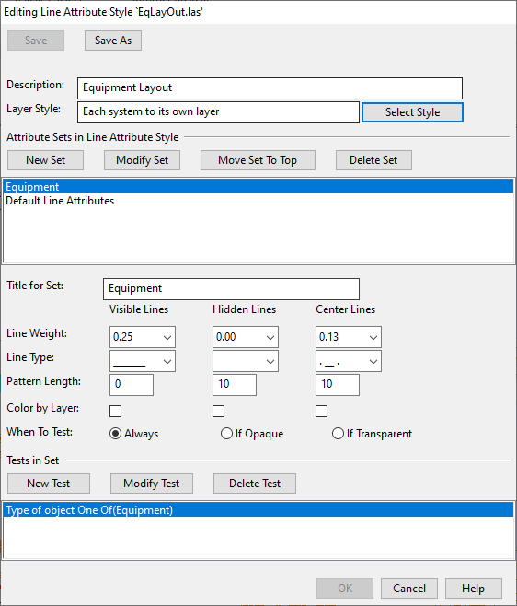Open Visible Lines line weight dropdown
517x606 pixels.
(x=143, y=337)
